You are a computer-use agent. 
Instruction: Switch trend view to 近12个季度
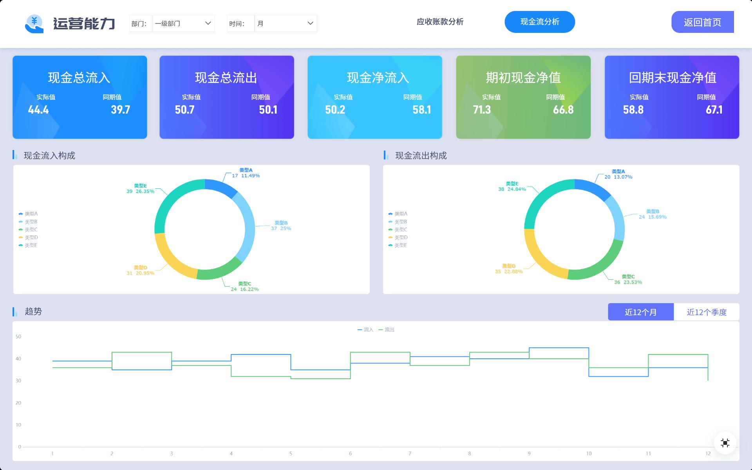click(707, 312)
